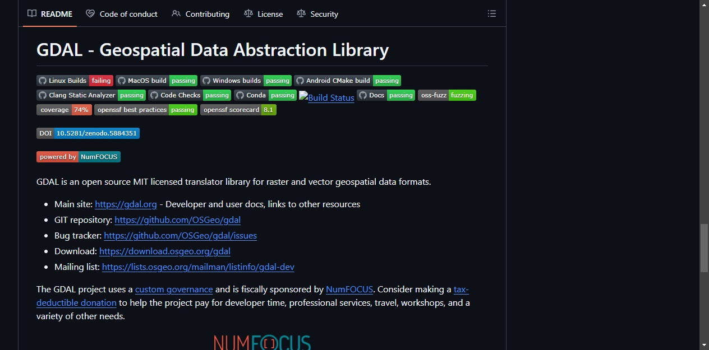Open the coverage 74% badge
Screen dimensions: 709x350
pos(64,110)
